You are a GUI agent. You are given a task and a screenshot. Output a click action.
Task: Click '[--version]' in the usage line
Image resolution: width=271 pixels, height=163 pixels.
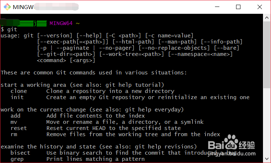point(55,36)
